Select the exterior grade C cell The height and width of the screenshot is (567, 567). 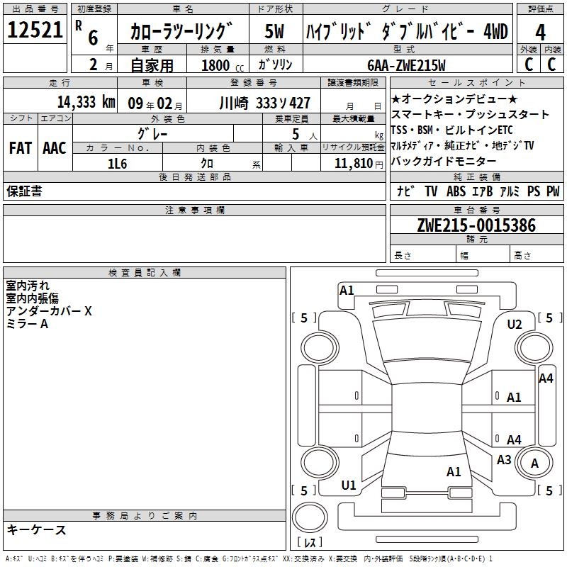tap(528, 64)
